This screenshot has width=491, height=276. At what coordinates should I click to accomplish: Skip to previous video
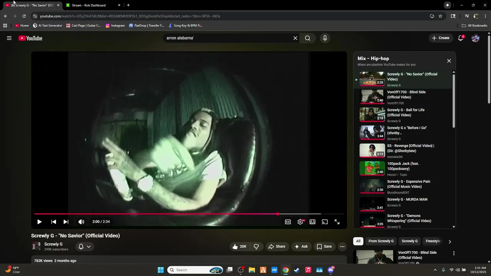(x=54, y=222)
